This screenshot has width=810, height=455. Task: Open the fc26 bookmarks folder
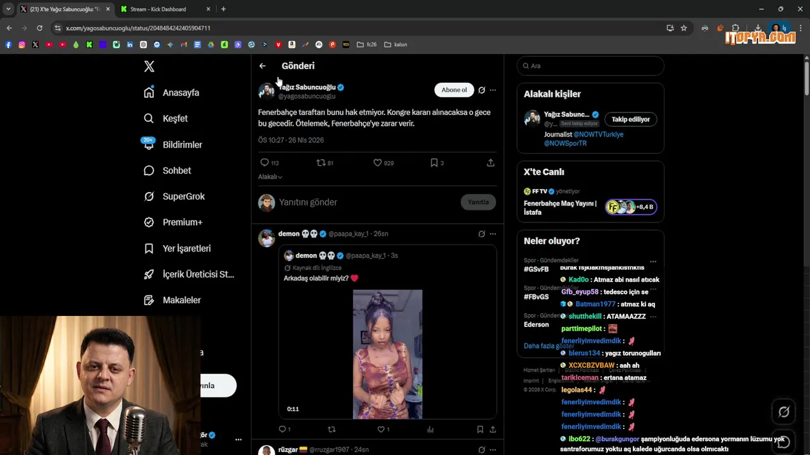coord(366,45)
